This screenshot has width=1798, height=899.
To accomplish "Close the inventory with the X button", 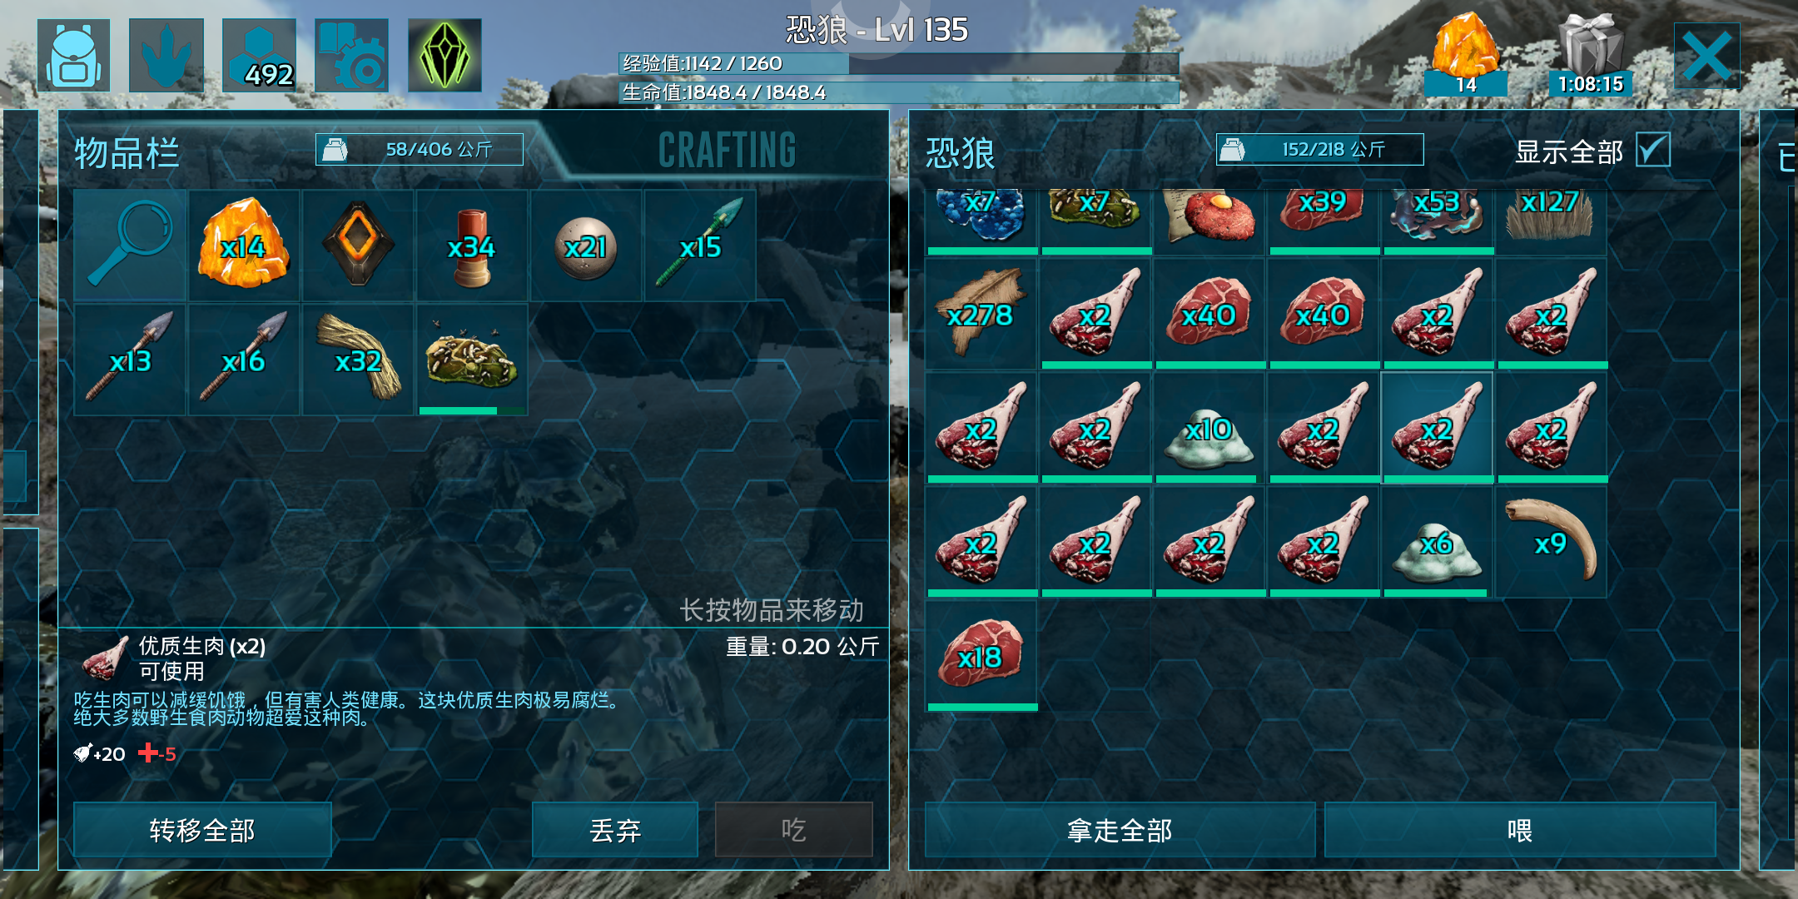I will click(x=1706, y=57).
